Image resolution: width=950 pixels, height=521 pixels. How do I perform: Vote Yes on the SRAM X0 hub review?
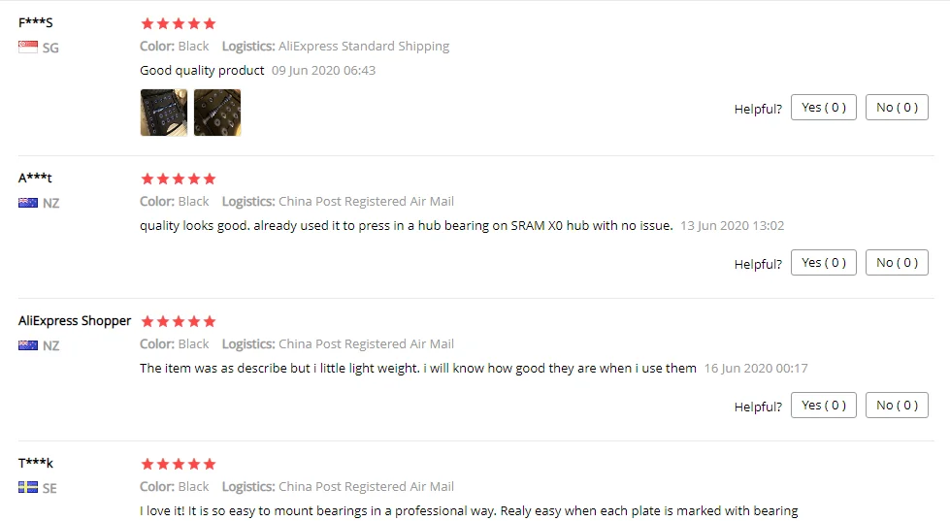(x=824, y=262)
